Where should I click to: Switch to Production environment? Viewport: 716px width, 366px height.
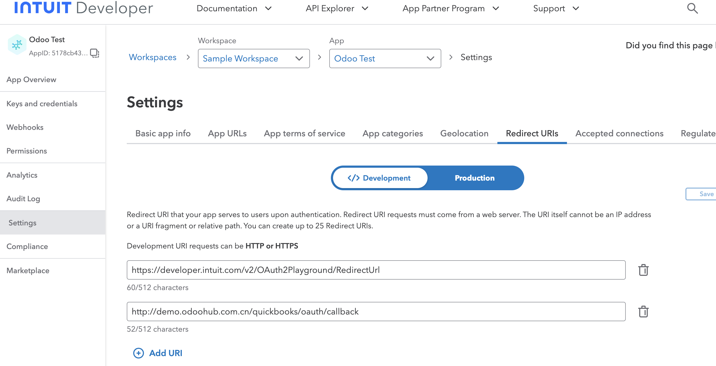(475, 178)
